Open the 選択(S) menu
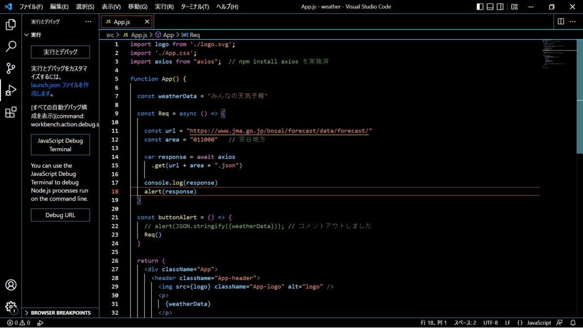 tap(85, 7)
